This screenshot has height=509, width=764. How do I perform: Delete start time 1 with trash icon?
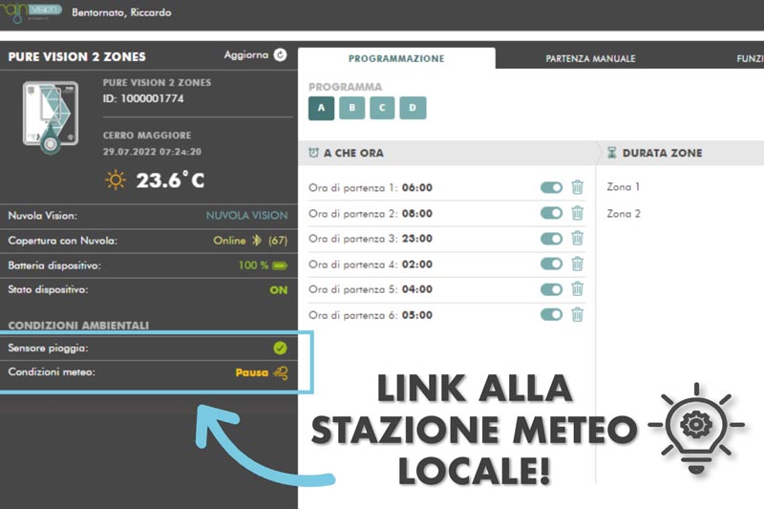577,188
